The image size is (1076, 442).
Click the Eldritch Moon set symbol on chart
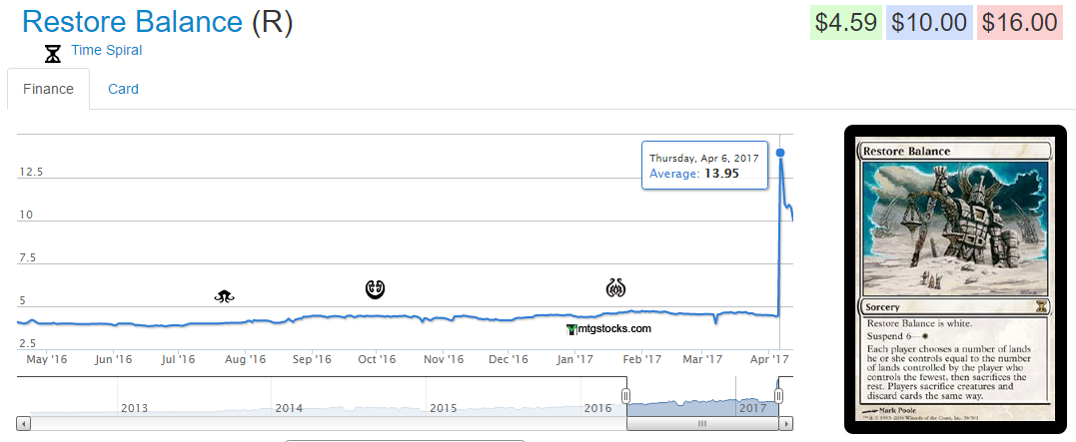click(225, 295)
